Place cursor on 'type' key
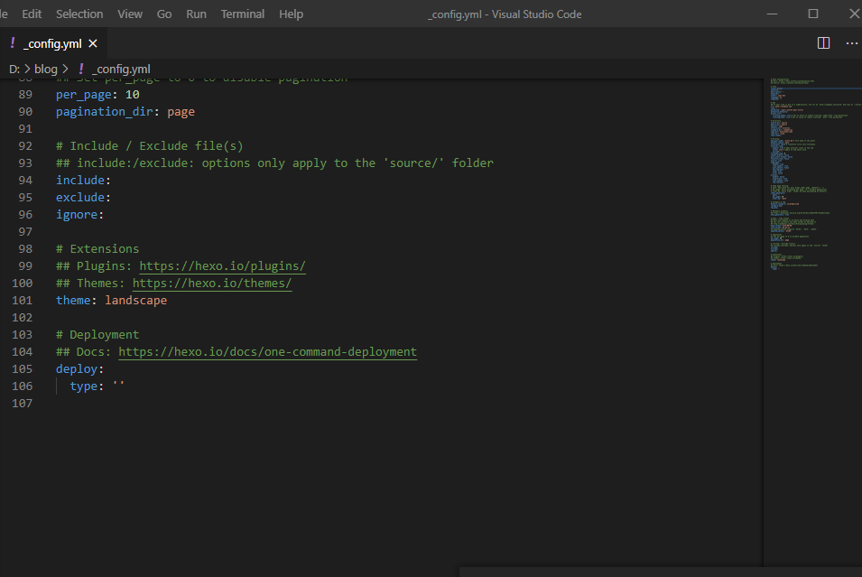 point(84,386)
